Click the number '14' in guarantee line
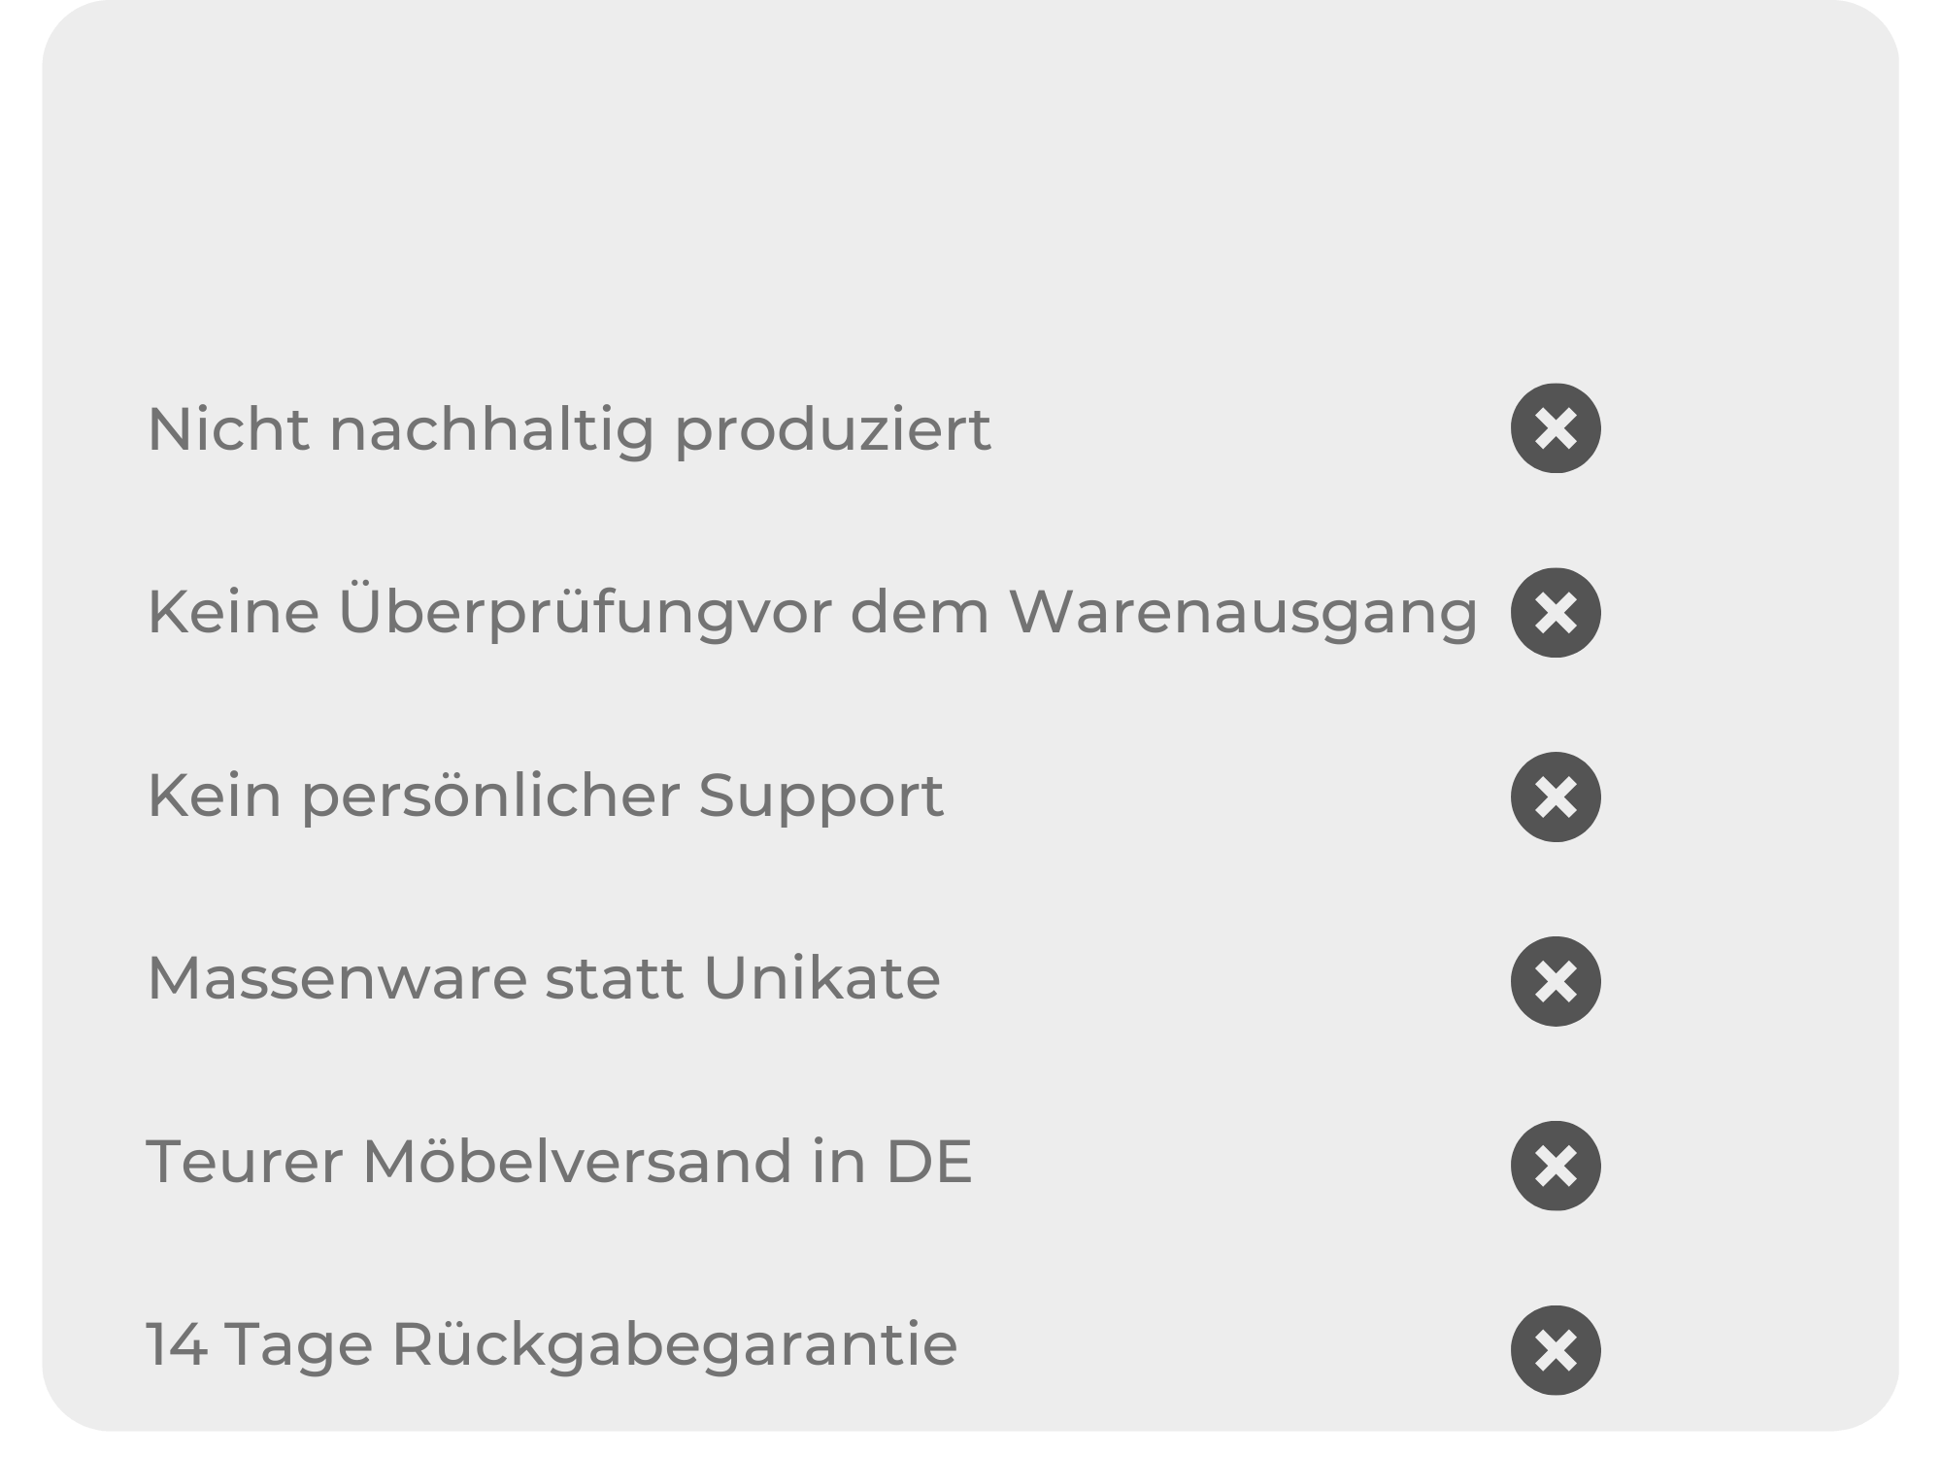 tap(177, 1345)
